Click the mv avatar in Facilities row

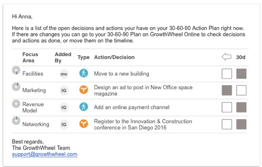coord(64,74)
